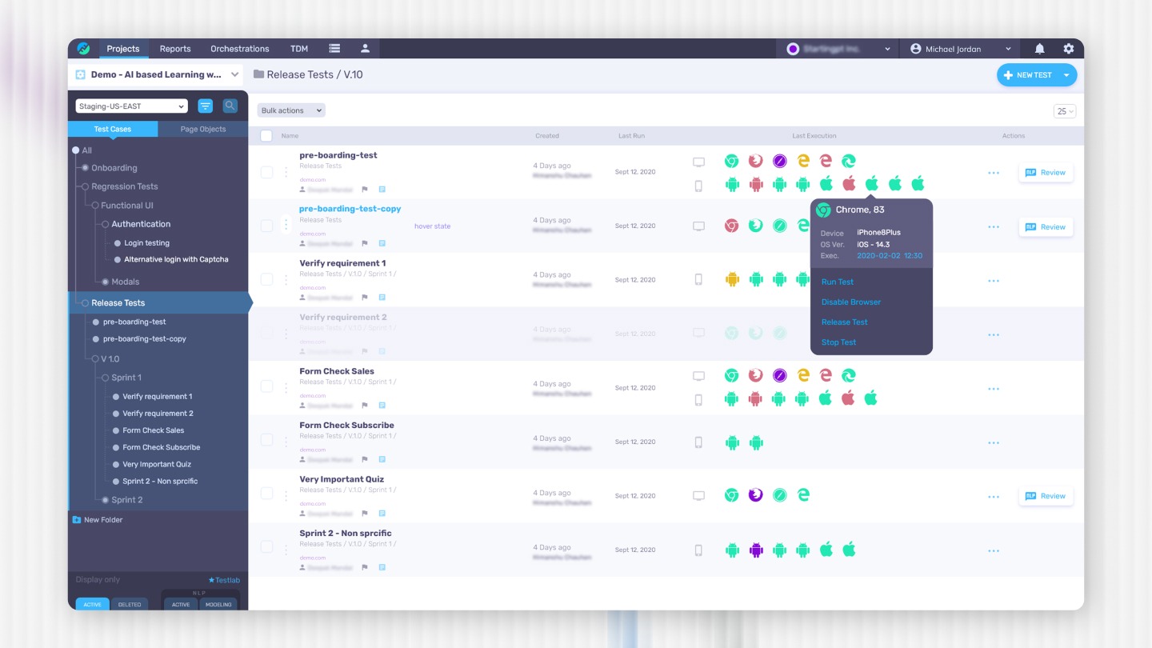This screenshot has height=648, width=1152.
Task: Click red Firefox icon in pre-boarding-test row
Action: click(755, 161)
